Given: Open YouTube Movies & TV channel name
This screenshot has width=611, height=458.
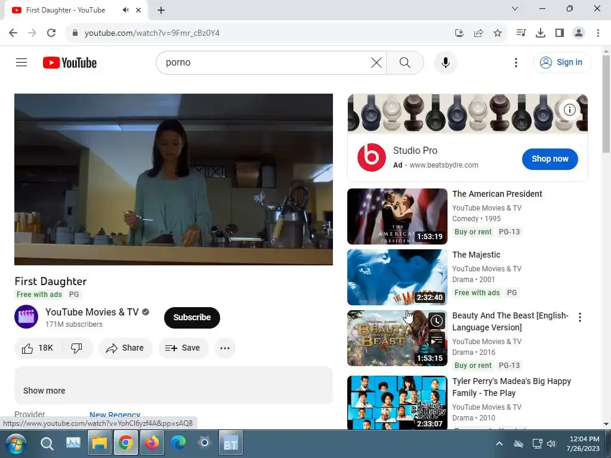Looking at the screenshot, I should (x=92, y=312).
